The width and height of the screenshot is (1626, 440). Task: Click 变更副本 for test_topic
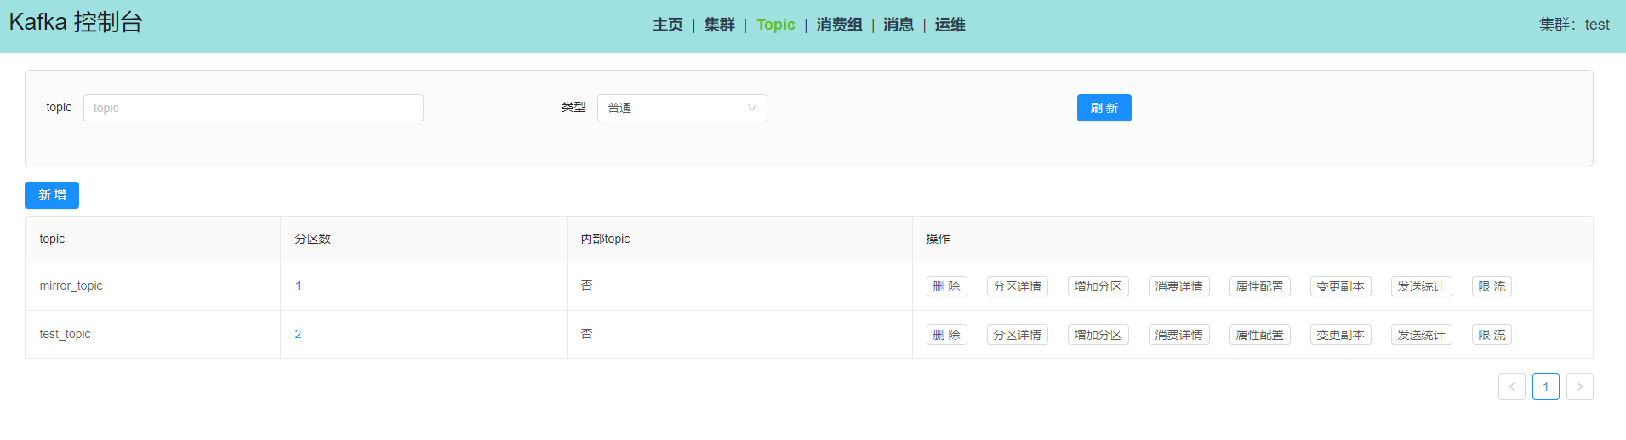1340,335
